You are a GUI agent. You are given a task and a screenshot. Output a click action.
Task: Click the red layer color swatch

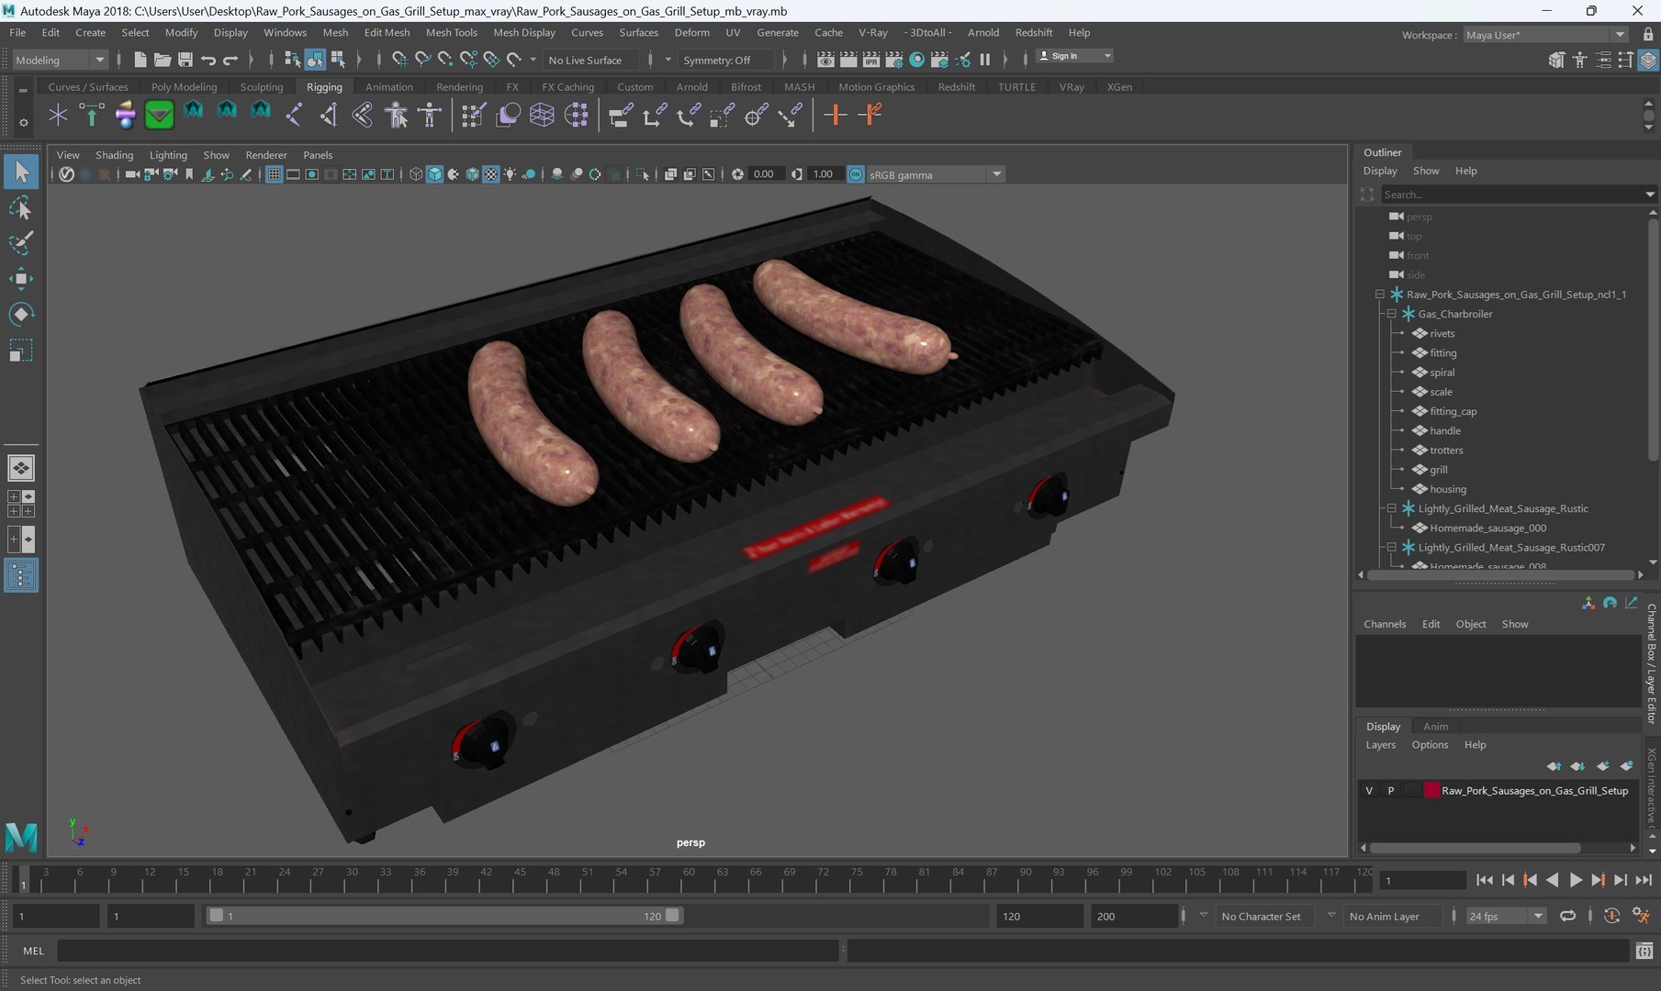click(1431, 790)
